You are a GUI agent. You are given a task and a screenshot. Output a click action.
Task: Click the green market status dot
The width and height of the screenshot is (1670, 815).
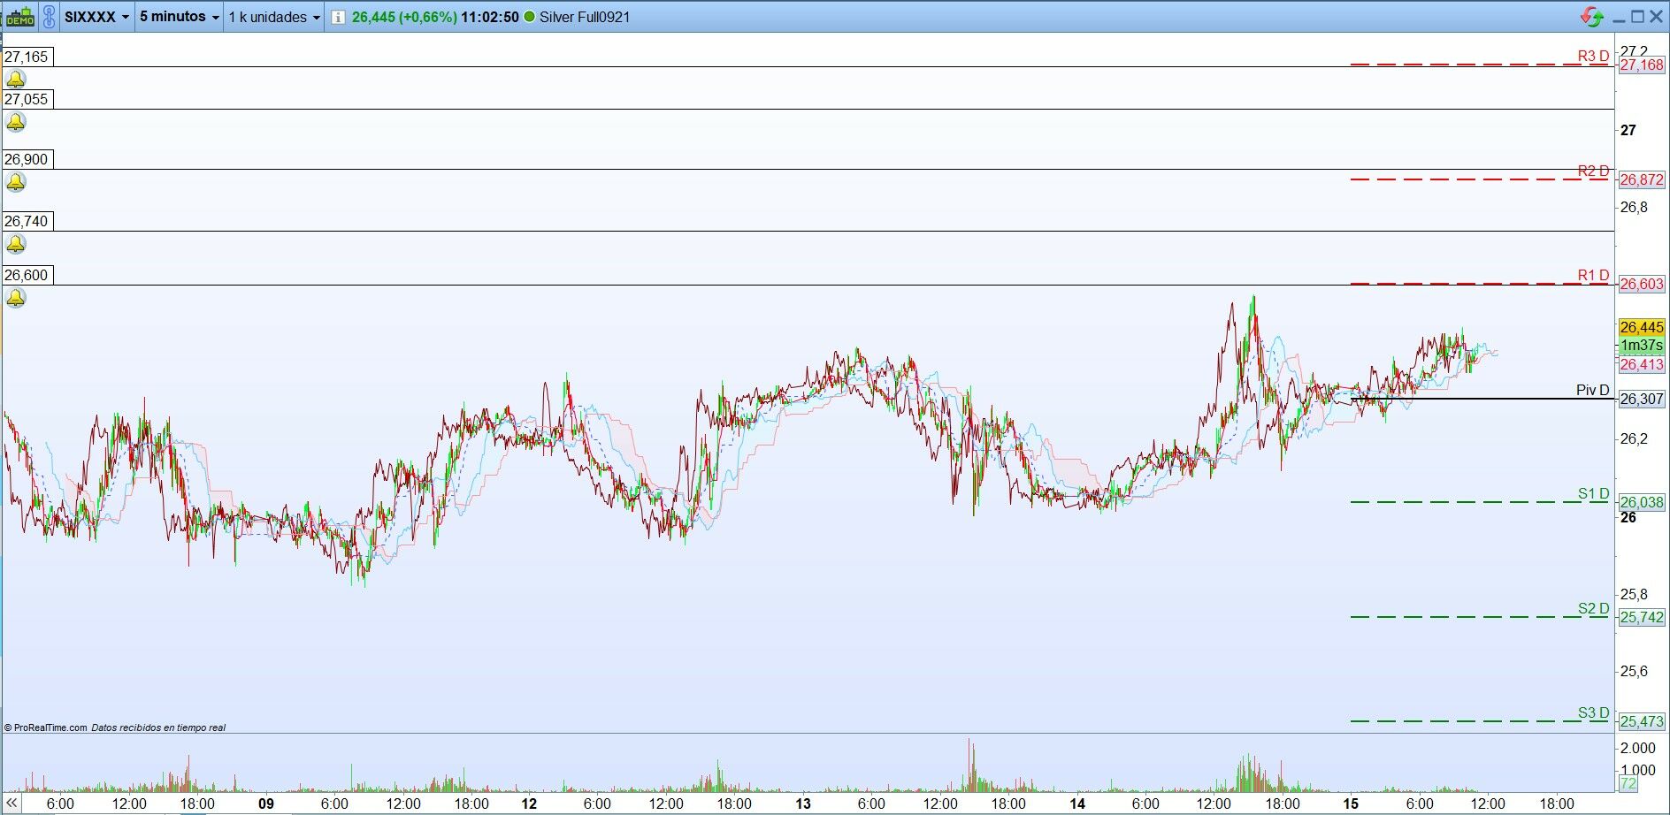pyautogui.click(x=530, y=17)
